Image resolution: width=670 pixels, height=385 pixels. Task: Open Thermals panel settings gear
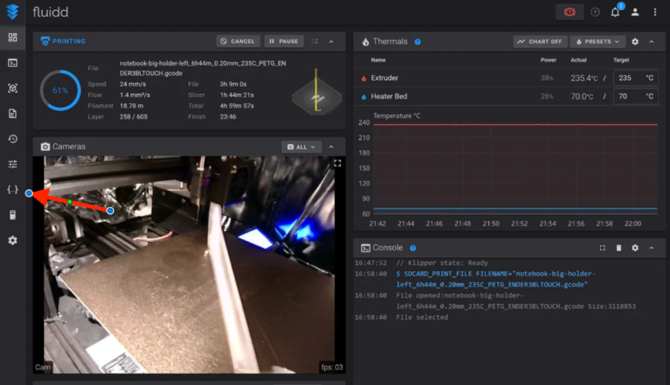click(635, 42)
